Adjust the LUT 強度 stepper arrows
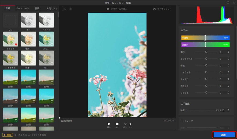 coord(228,110)
